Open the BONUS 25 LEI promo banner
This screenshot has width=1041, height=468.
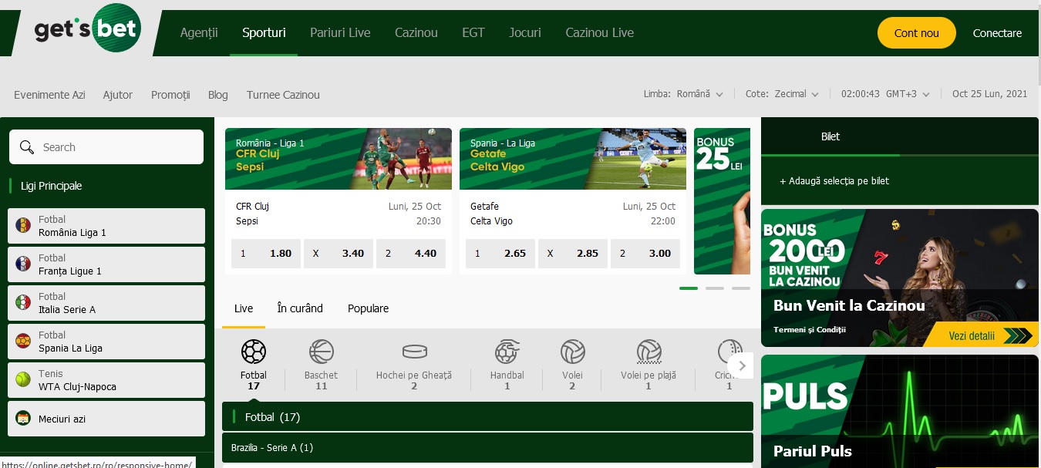pos(722,201)
